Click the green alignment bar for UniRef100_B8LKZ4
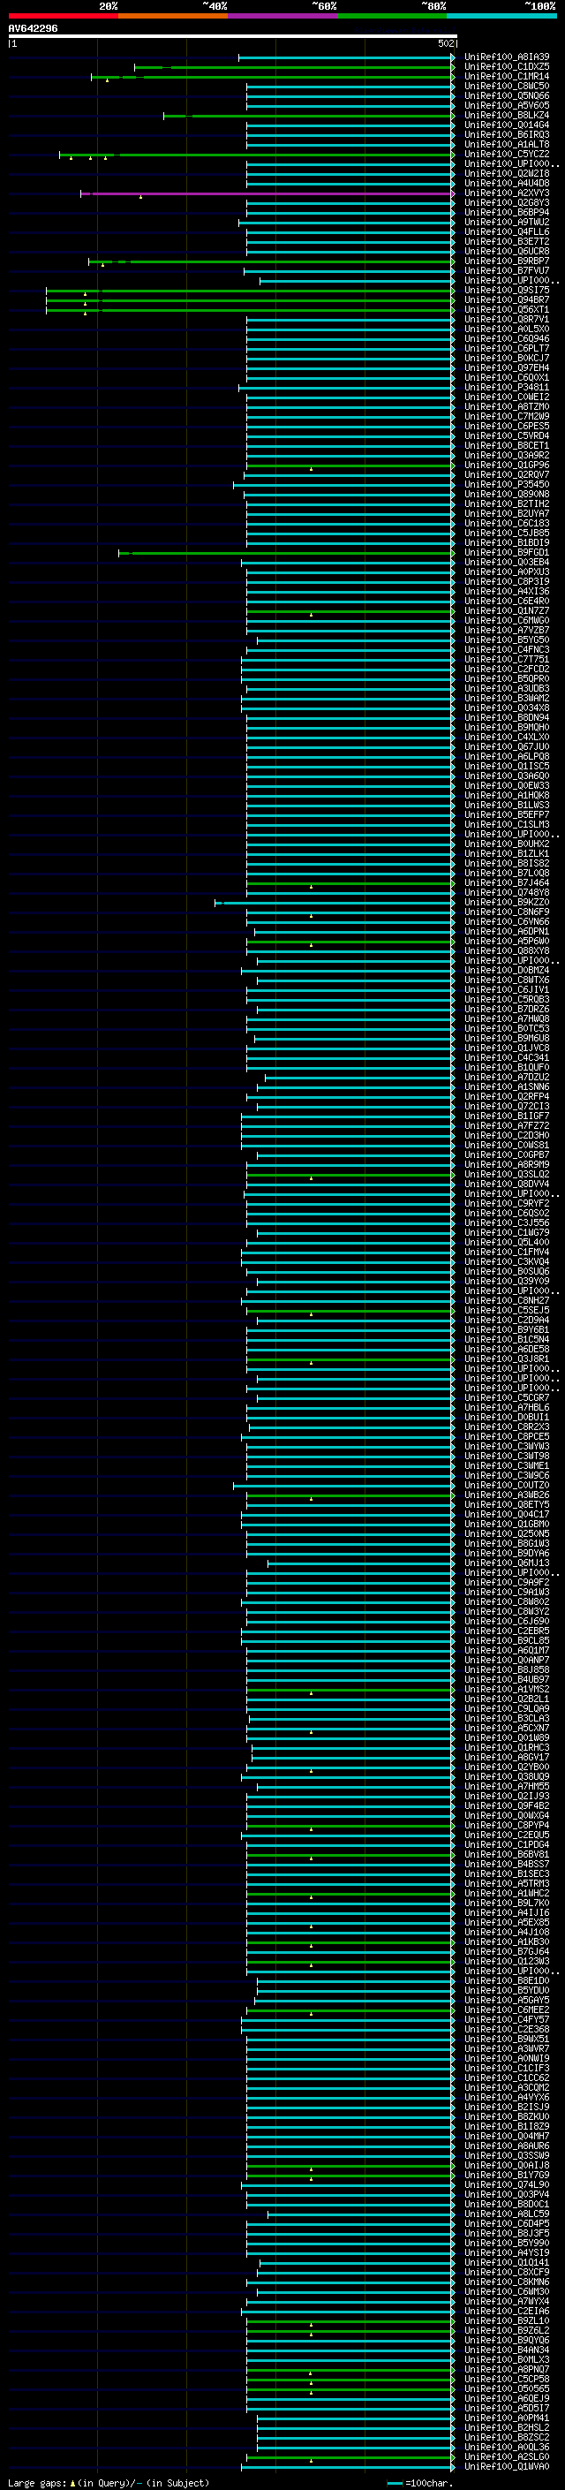Image resolution: width=565 pixels, height=2490 pixels. (309, 116)
